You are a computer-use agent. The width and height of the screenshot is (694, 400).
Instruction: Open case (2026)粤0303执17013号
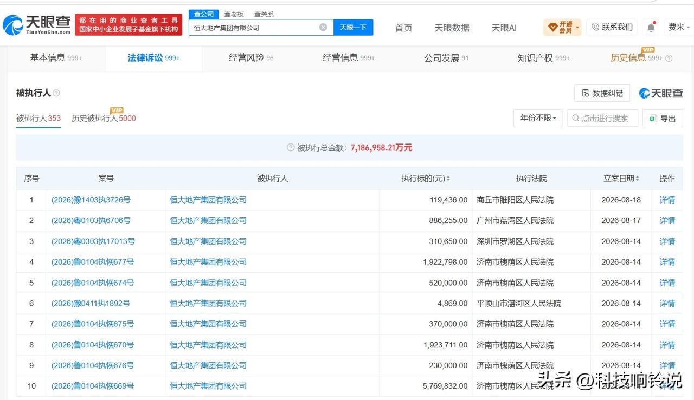tap(93, 241)
